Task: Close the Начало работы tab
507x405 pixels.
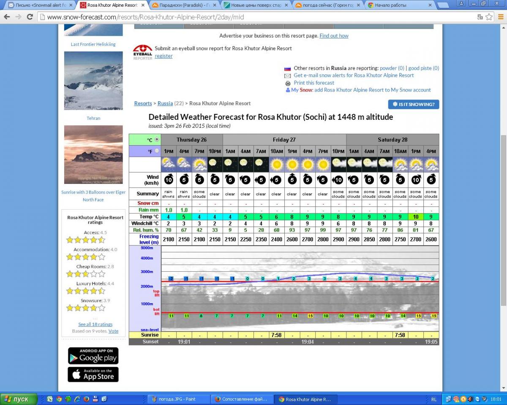Action: pyautogui.click(x=431, y=5)
